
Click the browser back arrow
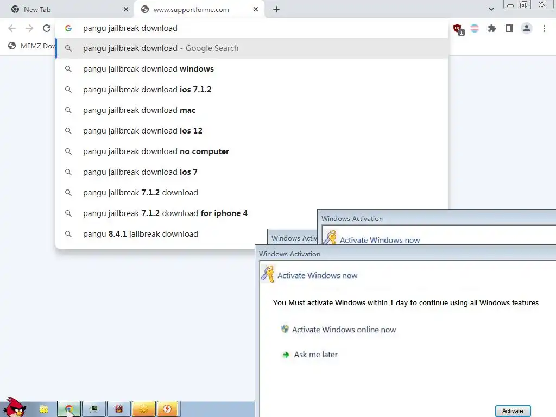coord(12,28)
